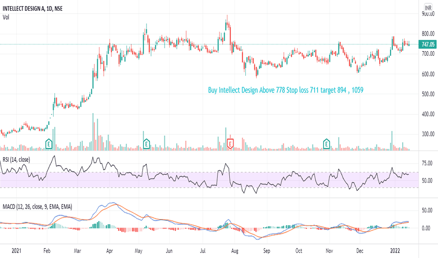The height and width of the screenshot is (258, 438).
Task: Click the INTELLECT DESIGN A symbol title
Action: (x=33, y=8)
